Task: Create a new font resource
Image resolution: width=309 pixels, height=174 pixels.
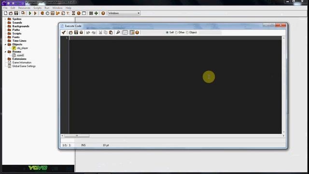Action: [x=68, y=13]
